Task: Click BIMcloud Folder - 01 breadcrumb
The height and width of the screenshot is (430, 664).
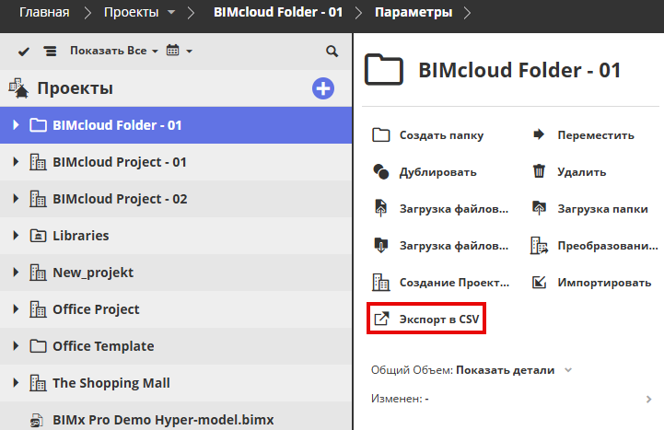Action: 278,12
